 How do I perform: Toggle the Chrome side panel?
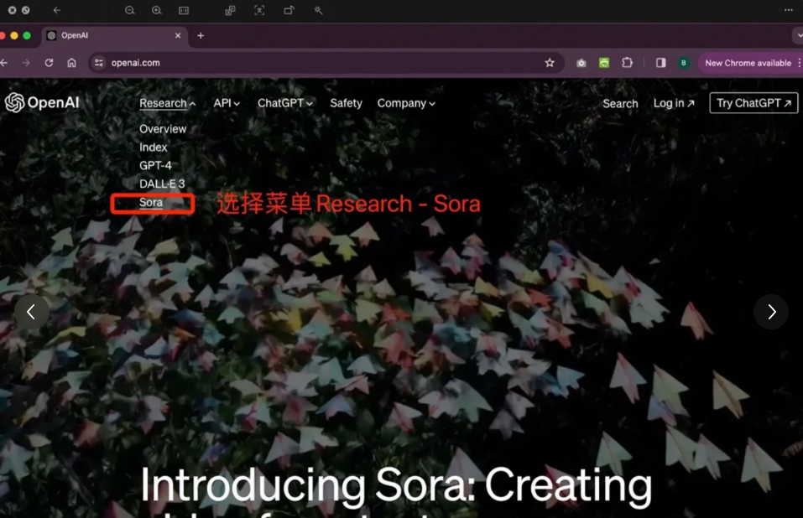pos(660,62)
